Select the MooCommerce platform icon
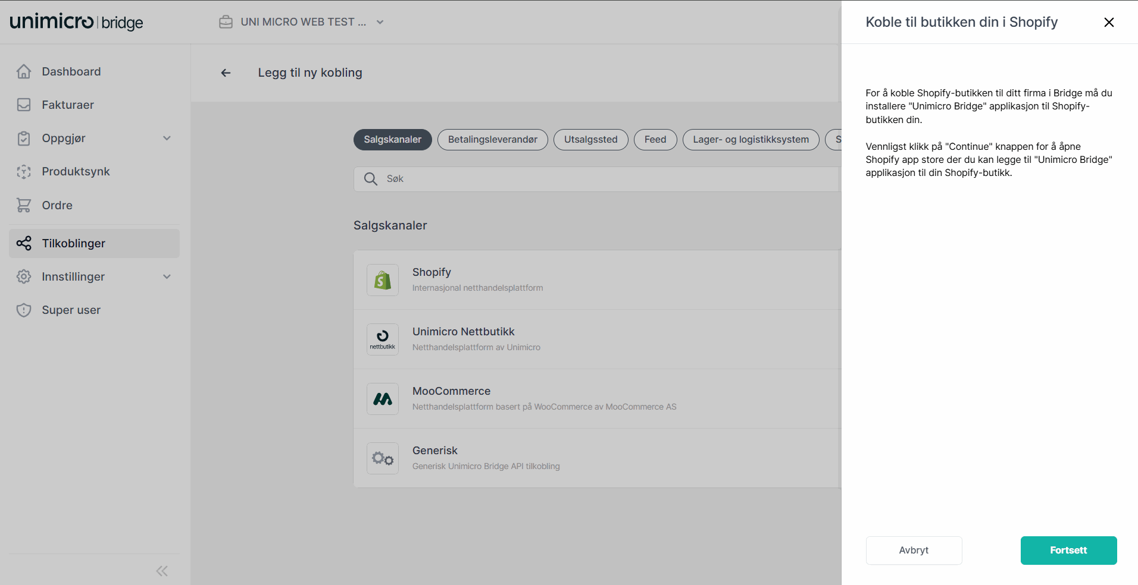Viewport: 1138px width, 585px height. click(382, 398)
